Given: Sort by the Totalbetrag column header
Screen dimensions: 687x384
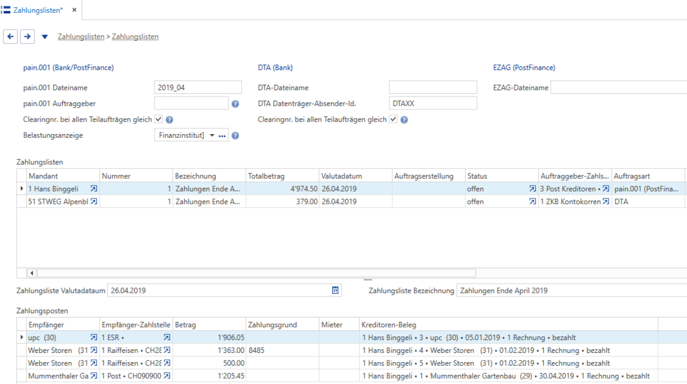Looking at the screenshot, I should coord(282,176).
